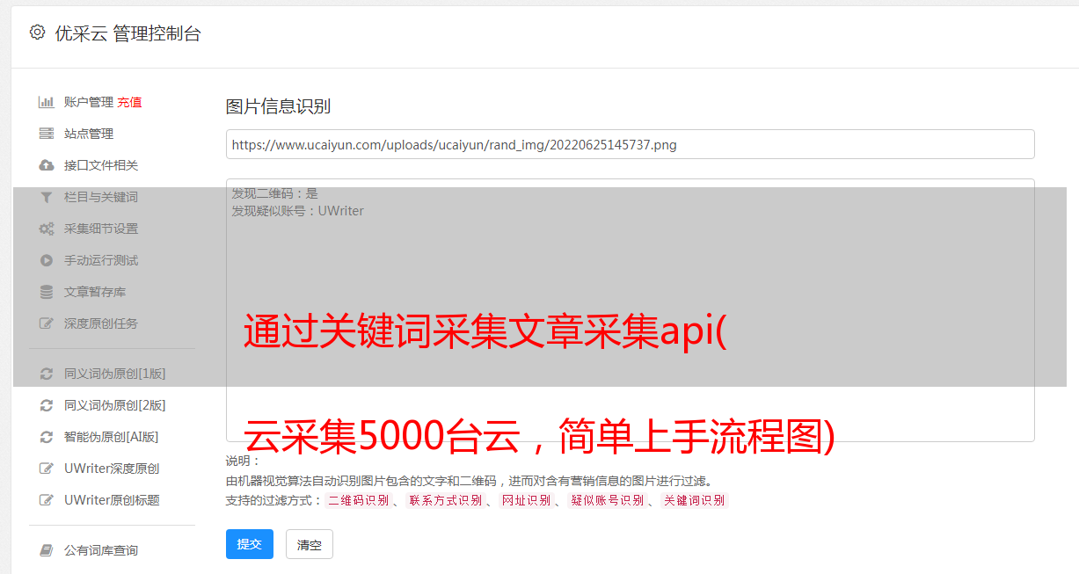Click the gear icon beside 优采云 管理控制台
Viewport: 1079px width, 574px height.
(x=37, y=33)
